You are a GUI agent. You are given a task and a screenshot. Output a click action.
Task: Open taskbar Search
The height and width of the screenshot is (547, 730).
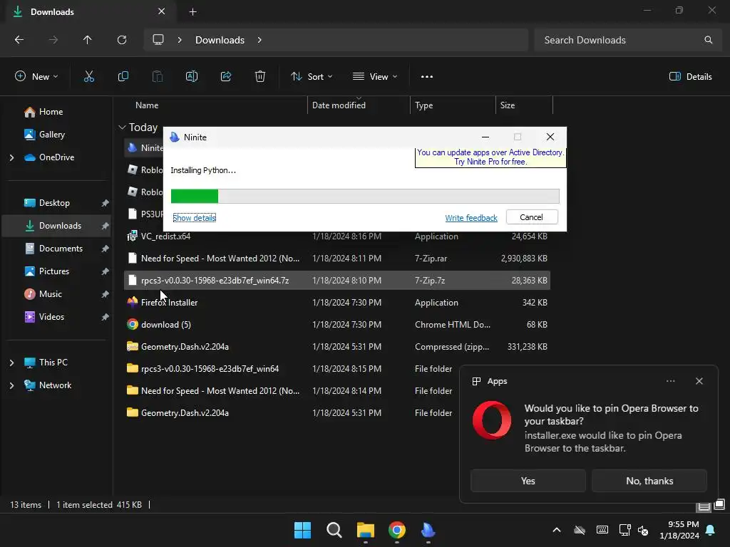[x=334, y=530]
